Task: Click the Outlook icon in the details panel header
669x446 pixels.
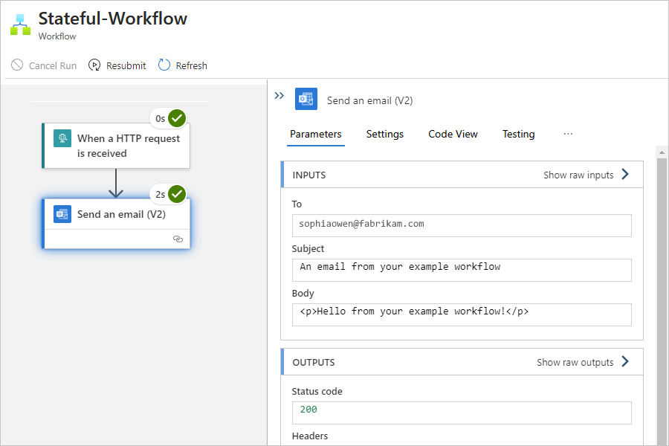Action: pyautogui.click(x=306, y=99)
